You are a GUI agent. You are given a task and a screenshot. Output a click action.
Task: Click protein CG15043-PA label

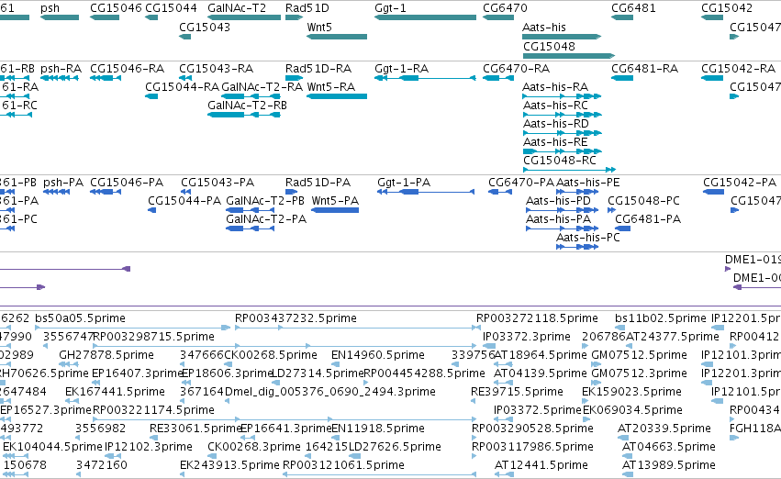[x=218, y=183]
